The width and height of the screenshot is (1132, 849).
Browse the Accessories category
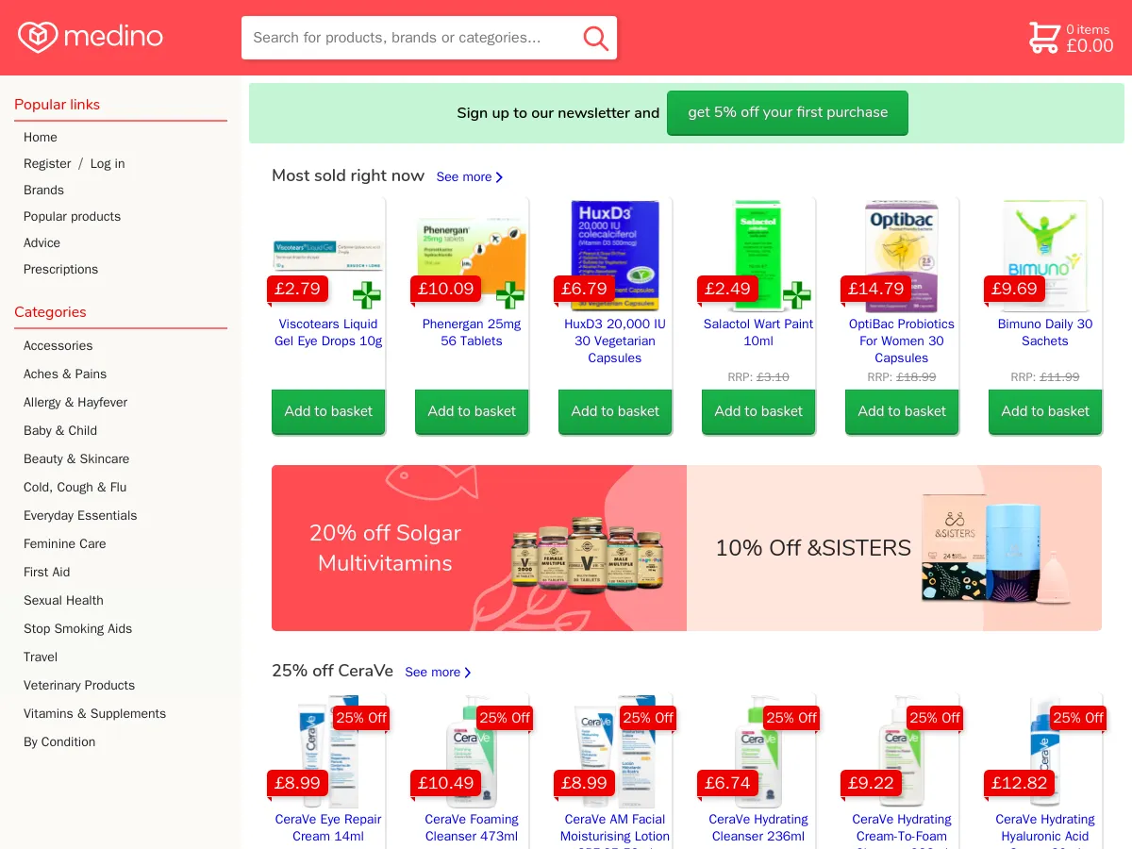tap(58, 345)
